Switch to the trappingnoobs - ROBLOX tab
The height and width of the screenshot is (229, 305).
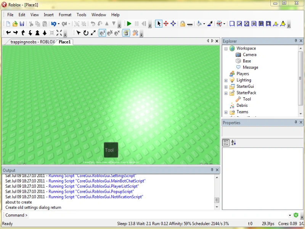pos(32,42)
